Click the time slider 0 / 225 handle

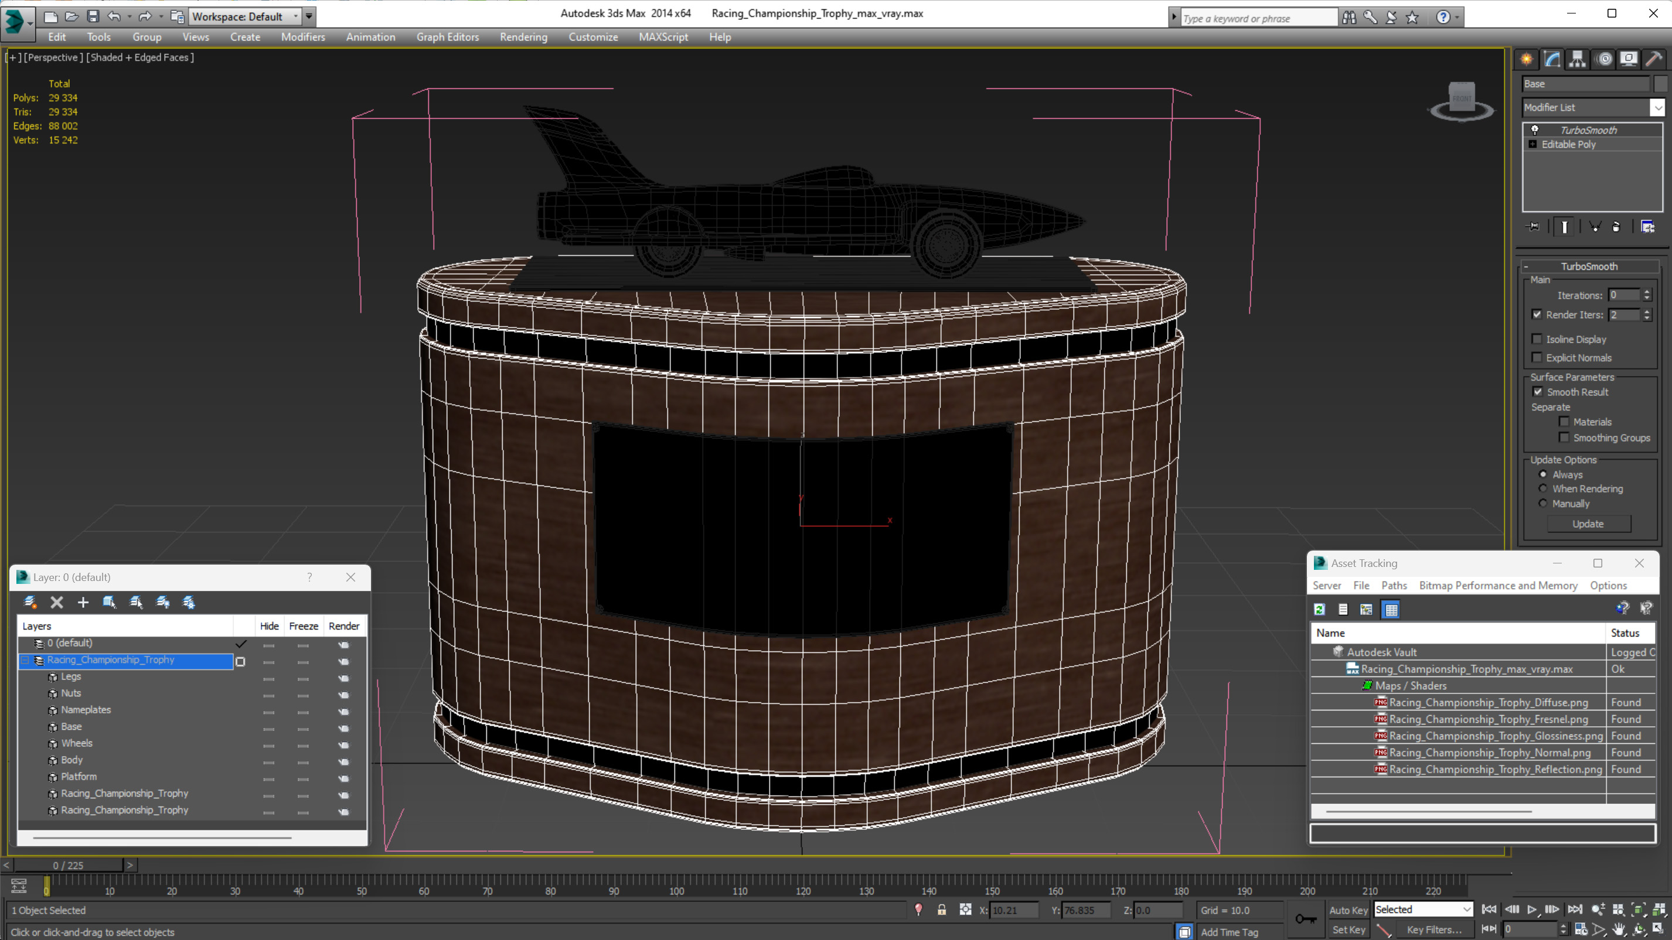tap(68, 866)
